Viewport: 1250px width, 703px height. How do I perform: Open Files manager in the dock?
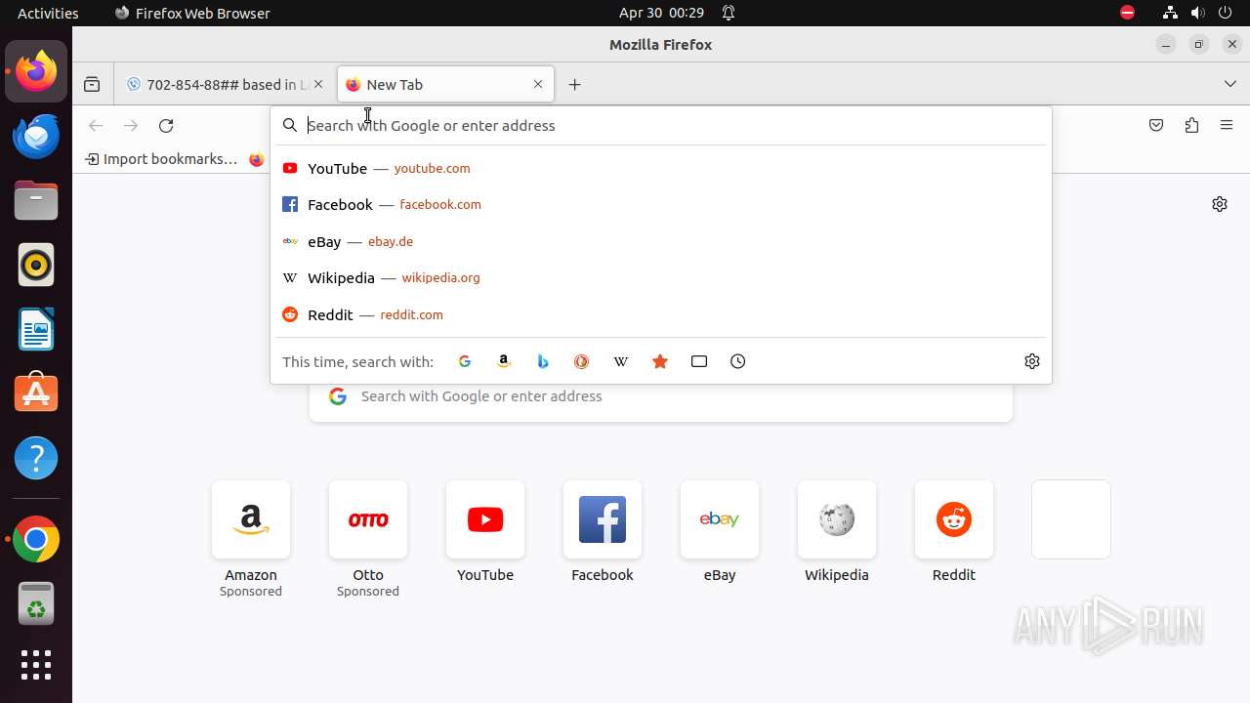click(x=36, y=200)
